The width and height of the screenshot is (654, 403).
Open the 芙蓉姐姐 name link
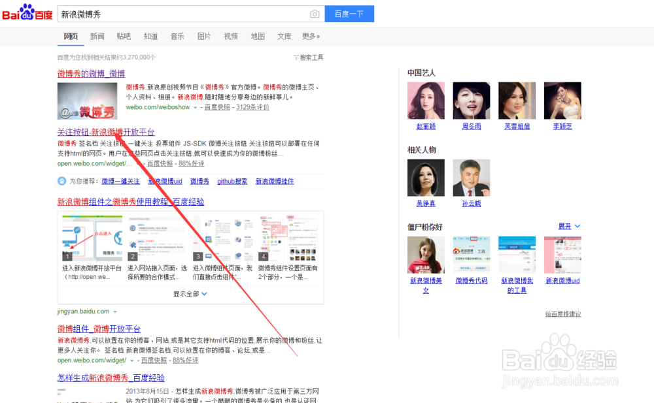click(x=517, y=126)
